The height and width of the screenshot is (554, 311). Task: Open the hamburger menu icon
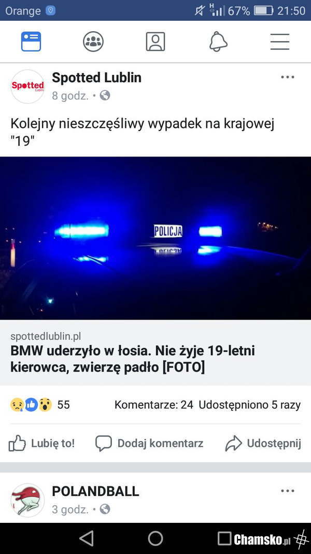click(280, 42)
